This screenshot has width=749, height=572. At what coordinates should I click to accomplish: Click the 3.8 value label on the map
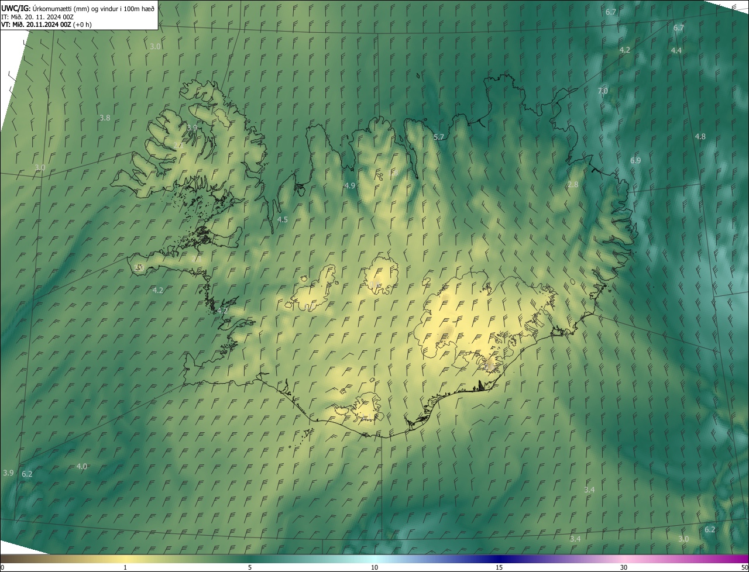point(105,118)
